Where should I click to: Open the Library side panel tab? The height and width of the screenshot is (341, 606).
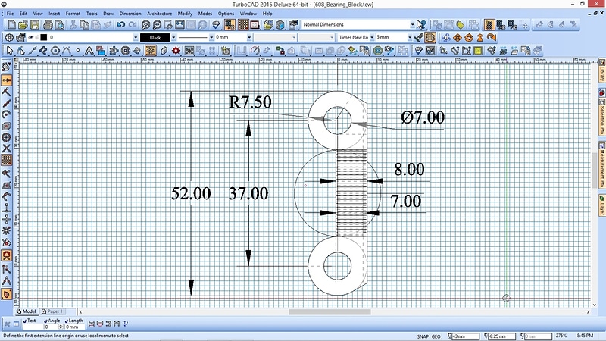(x=601, y=70)
